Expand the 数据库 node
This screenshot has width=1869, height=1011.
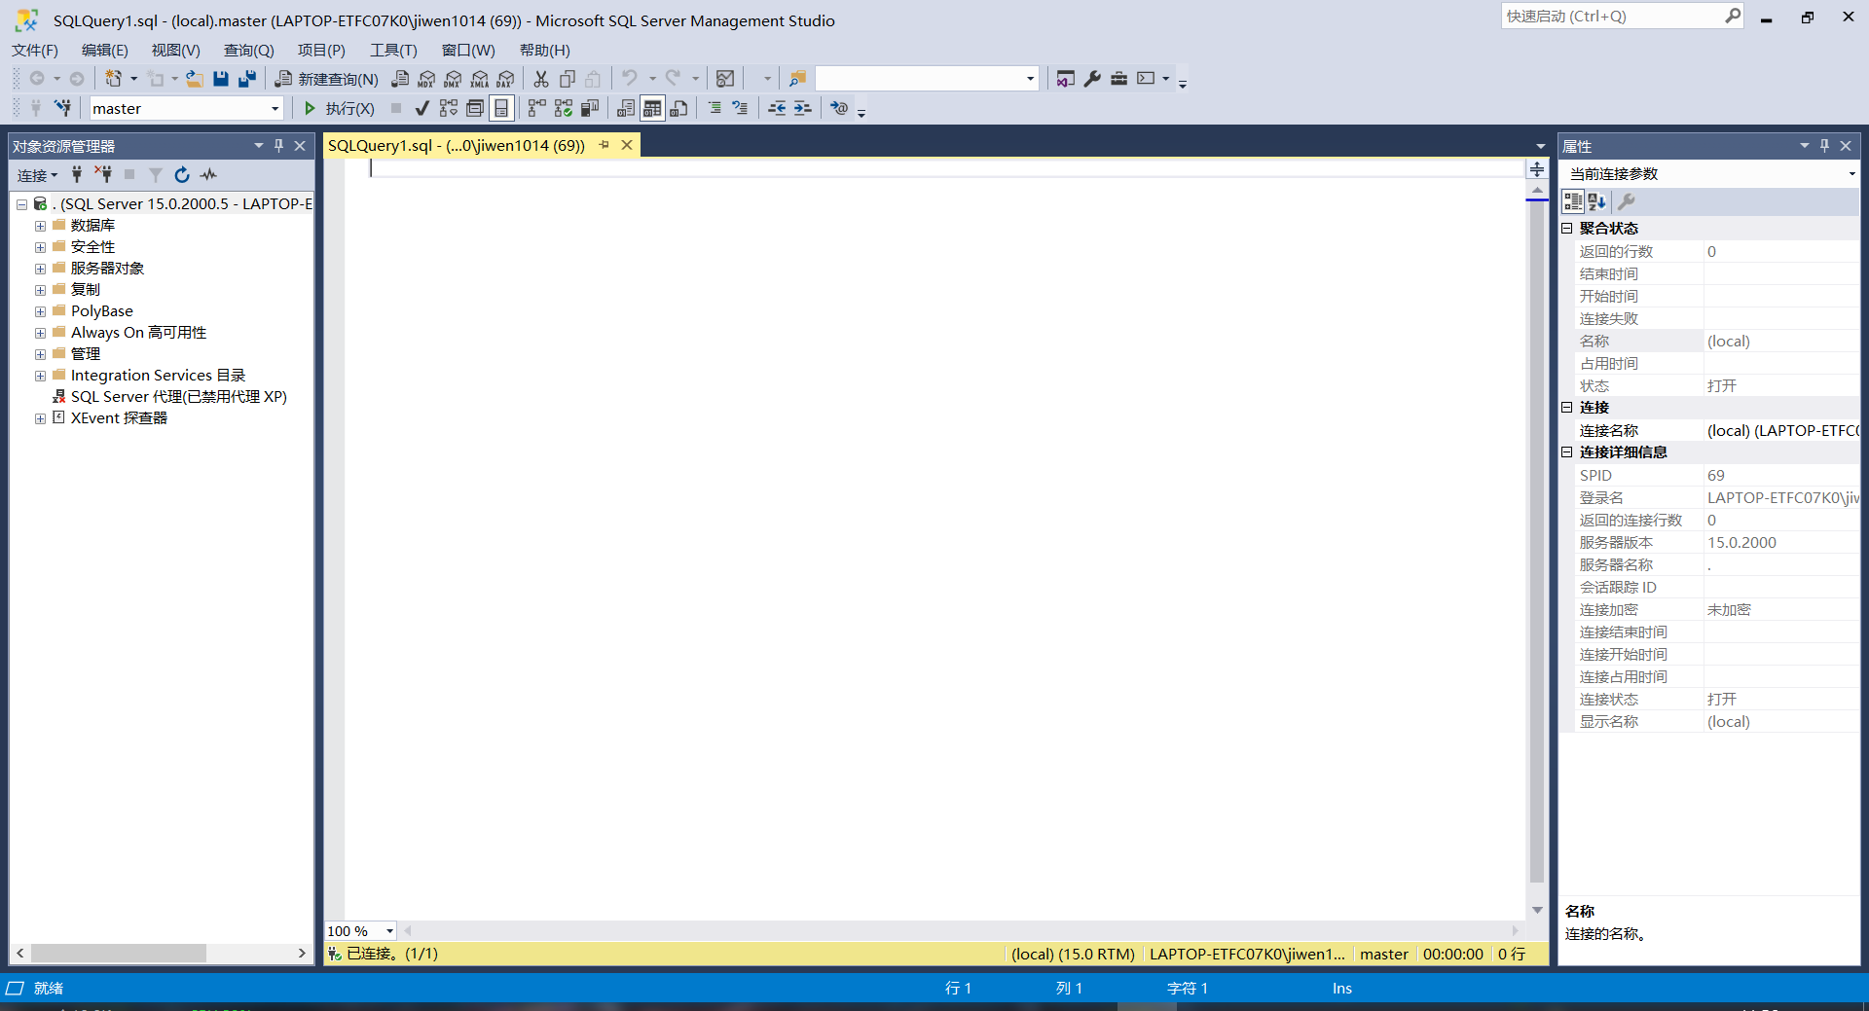pos(40,226)
